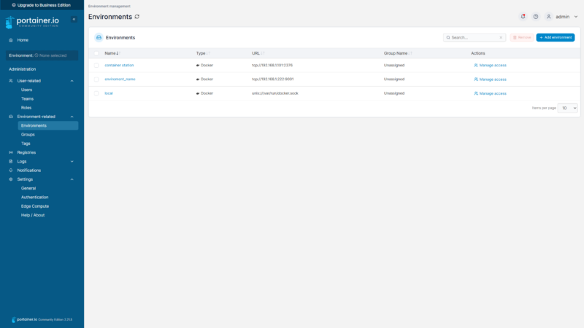Collapse the User-related sidebar section

point(72,81)
